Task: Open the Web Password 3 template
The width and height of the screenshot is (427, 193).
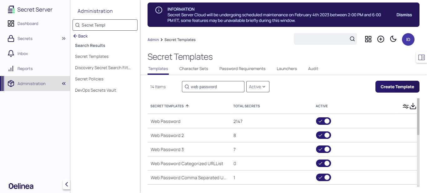Action: 167,150
